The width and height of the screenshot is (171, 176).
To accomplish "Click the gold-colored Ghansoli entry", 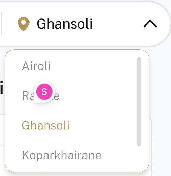I will [45, 125].
